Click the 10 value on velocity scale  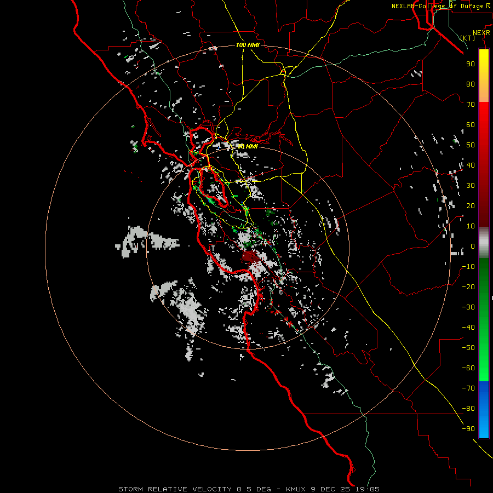coord(471,226)
